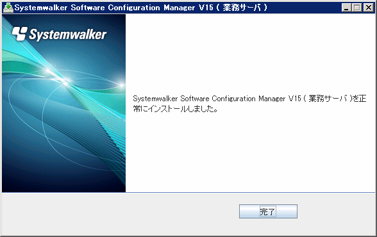The height and width of the screenshot is (237, 377).
Task: Click the dark blue bottom of side banner
Action: (63, 180)
